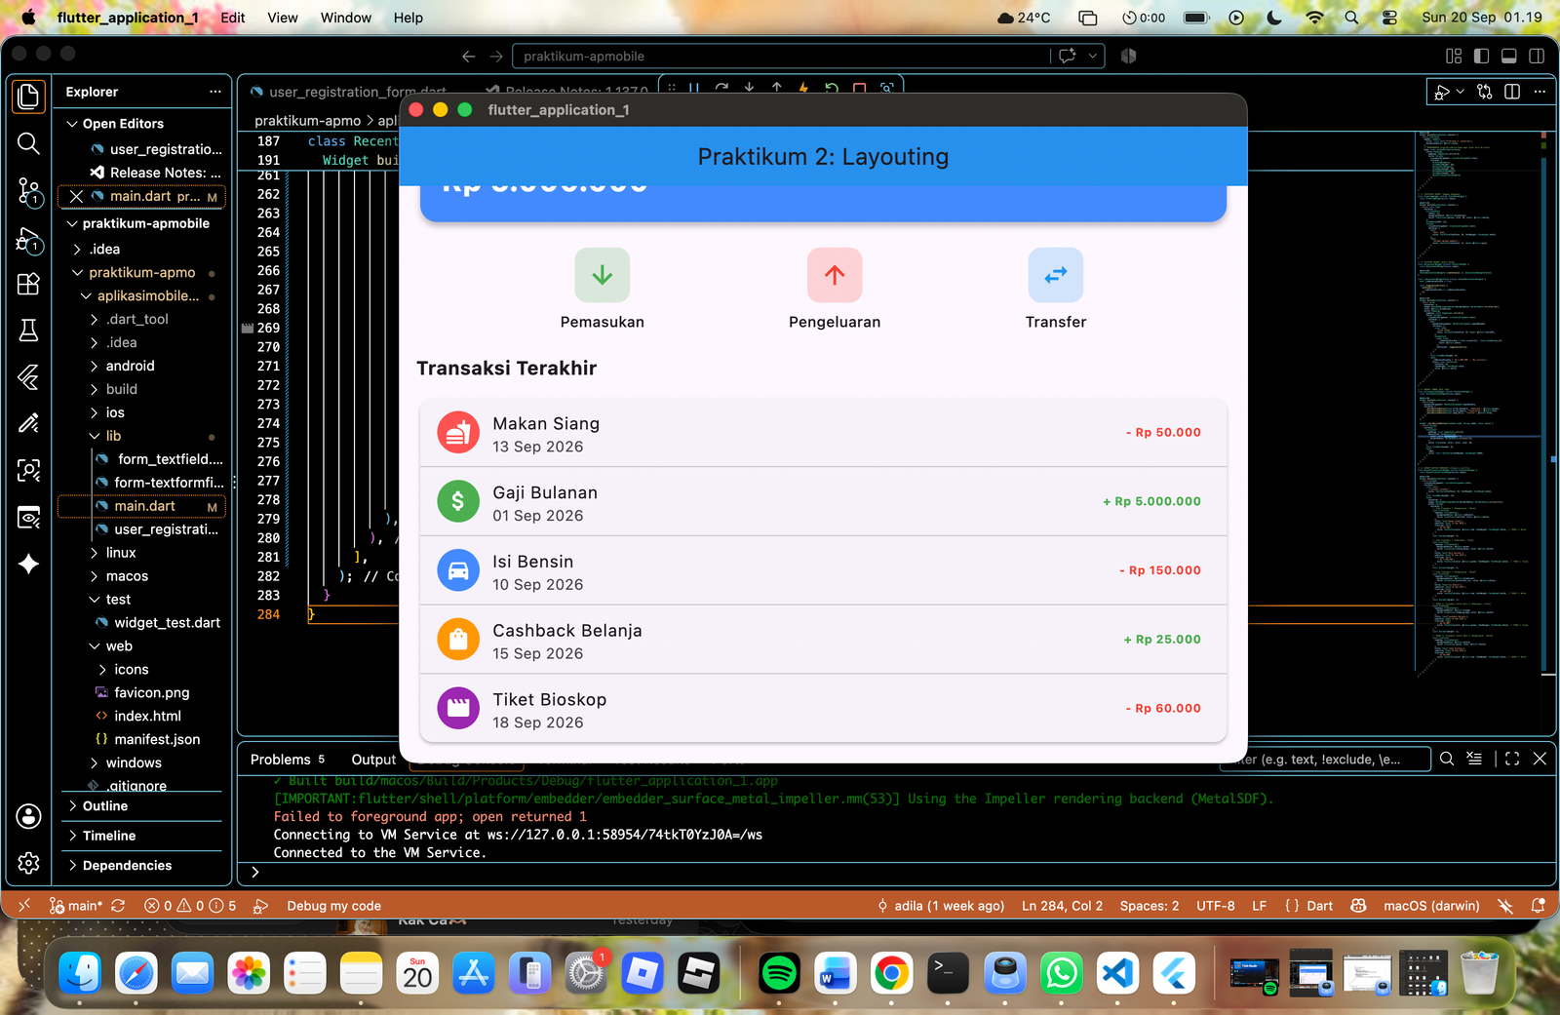The image size is (1560, 1015).
Task: Maximize the bottom panel size
Action: 1512,759
